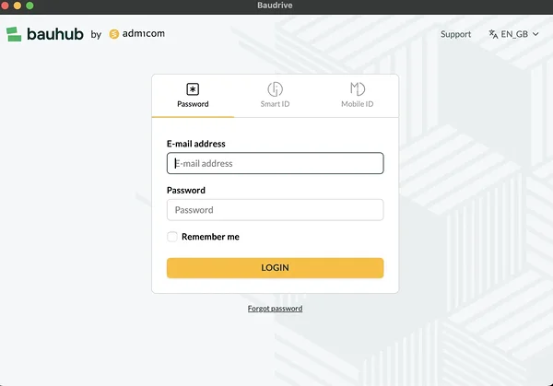Select the Smart ID fingerprint icon

(275, 89)
